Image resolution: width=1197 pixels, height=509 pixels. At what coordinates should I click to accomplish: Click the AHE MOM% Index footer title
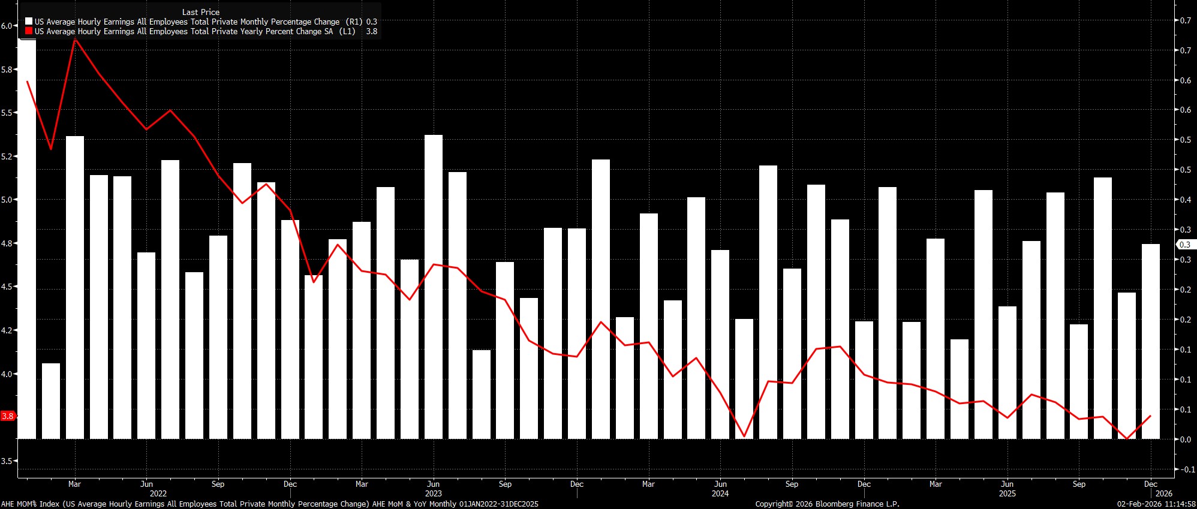coord(270,504)
